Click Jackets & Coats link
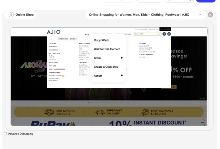220x149 pixels. (x=84, y=46)
